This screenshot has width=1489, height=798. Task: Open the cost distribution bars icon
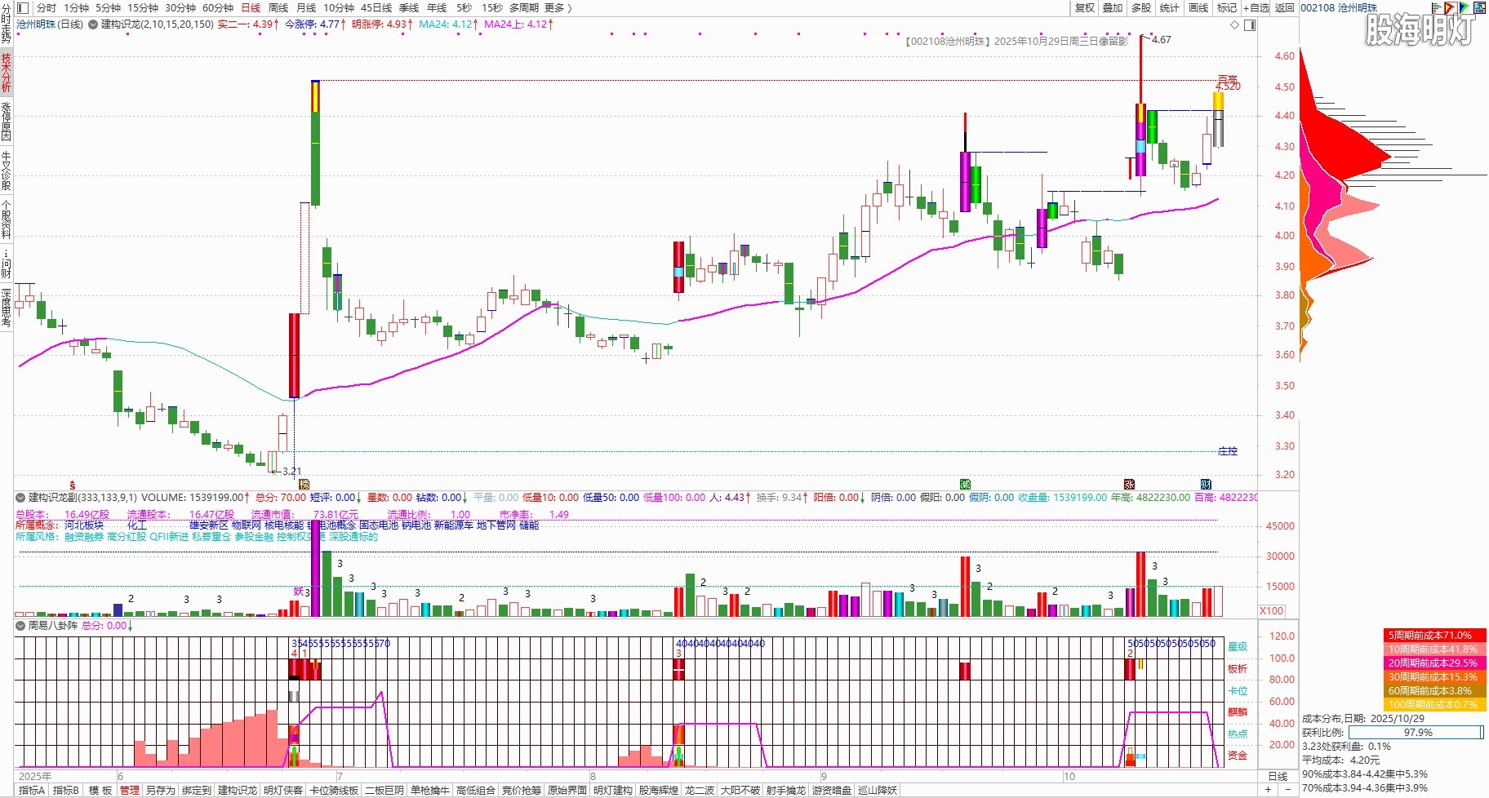coord(1436,8)
